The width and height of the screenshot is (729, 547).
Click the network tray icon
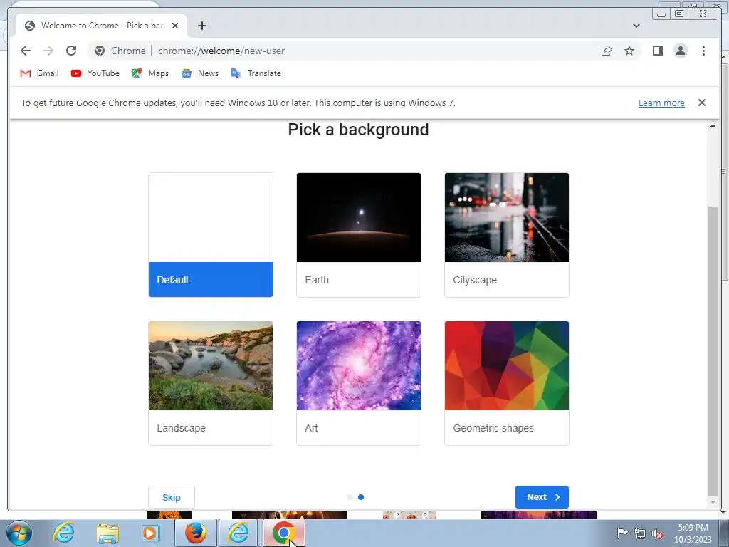(640, 533)
